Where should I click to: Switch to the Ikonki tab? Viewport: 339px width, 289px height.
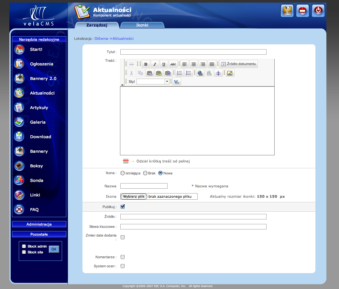142,25
